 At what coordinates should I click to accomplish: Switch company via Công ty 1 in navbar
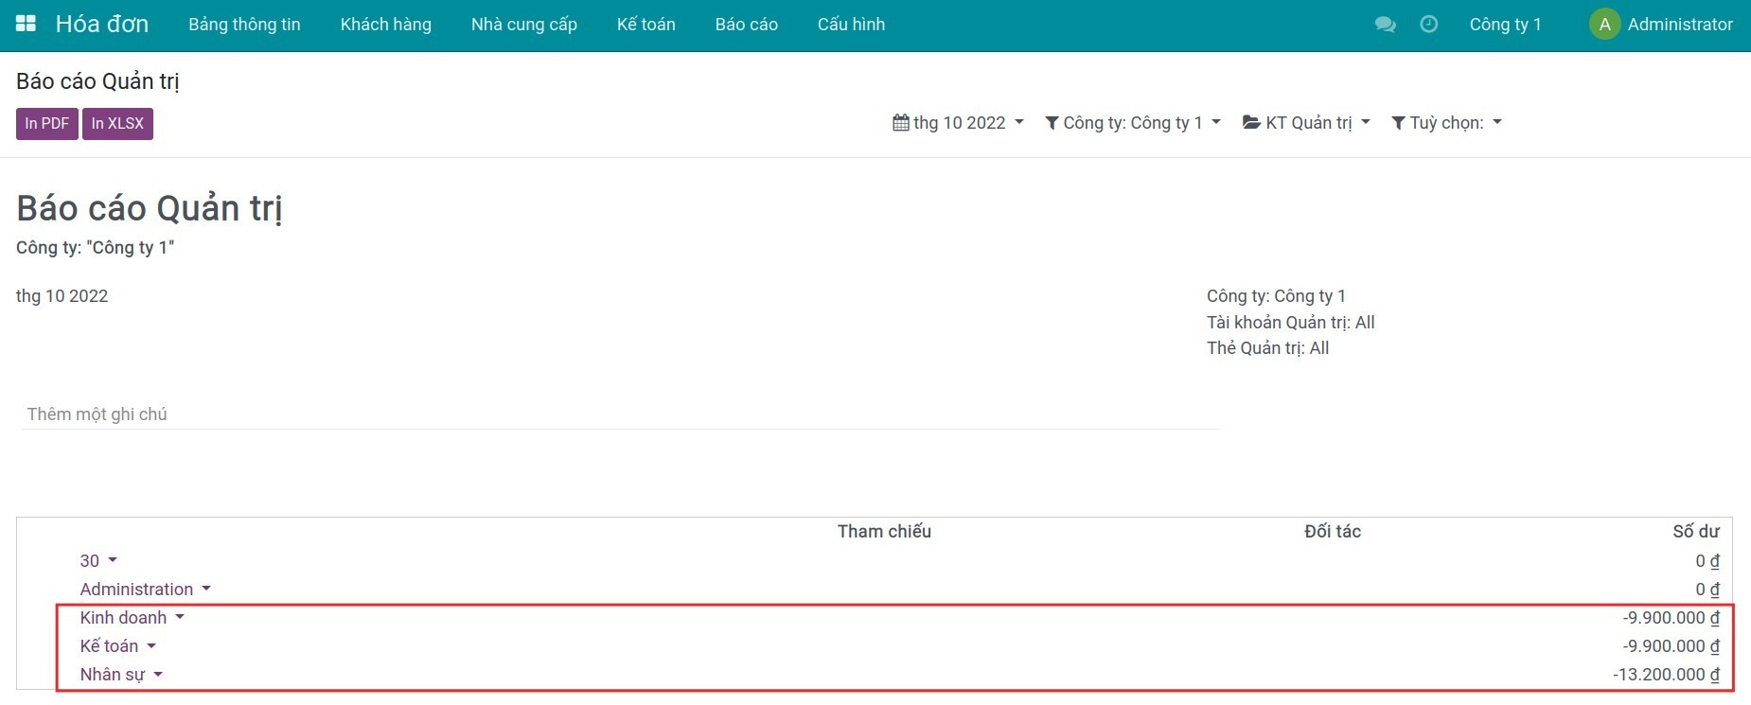[x=1505, y=25]
